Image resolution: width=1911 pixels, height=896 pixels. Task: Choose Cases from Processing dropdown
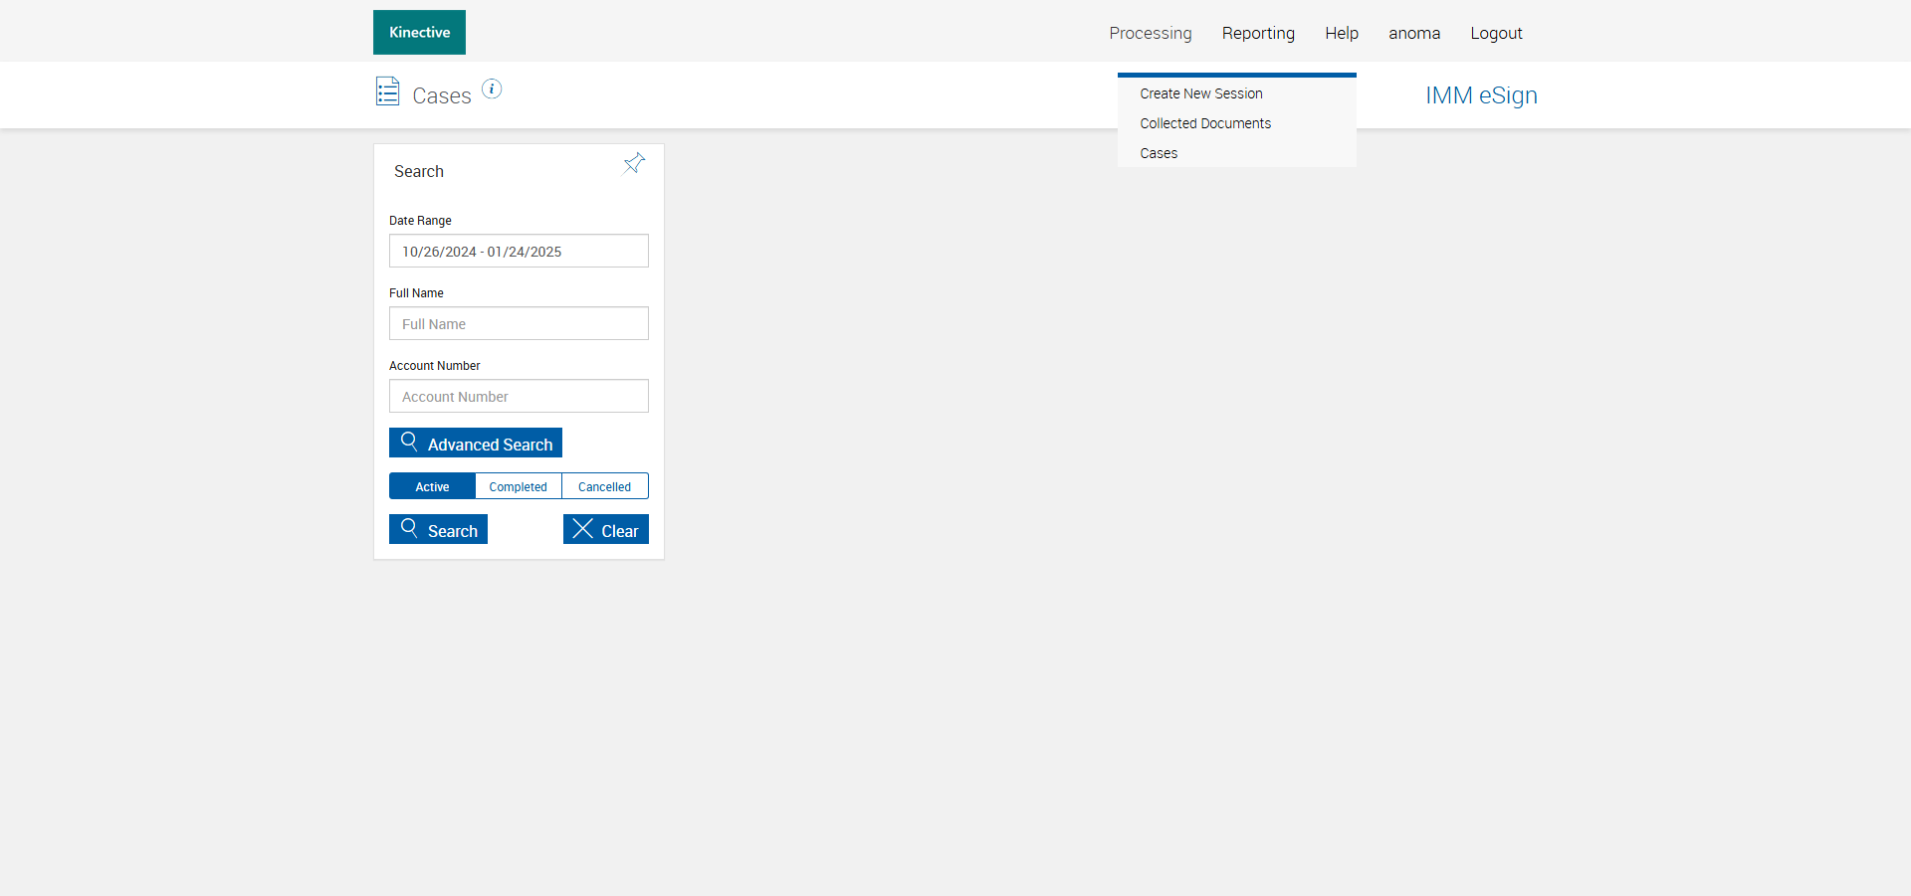1159,153
